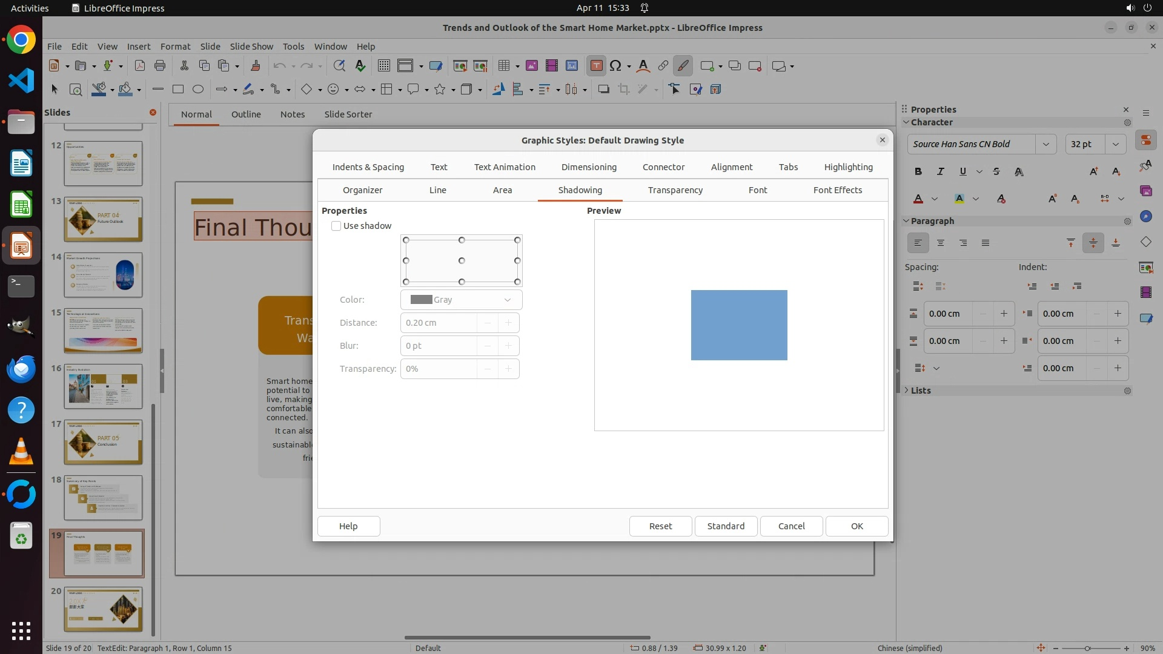Click the Strikethrough icon in Character panel

[x=996, y=172]
